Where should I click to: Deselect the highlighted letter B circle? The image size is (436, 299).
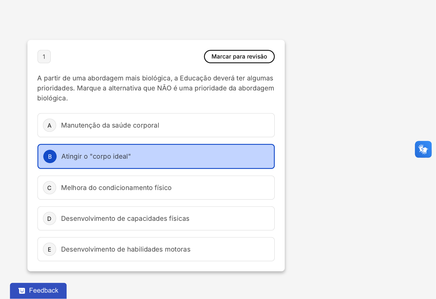[x=50, y=156]
